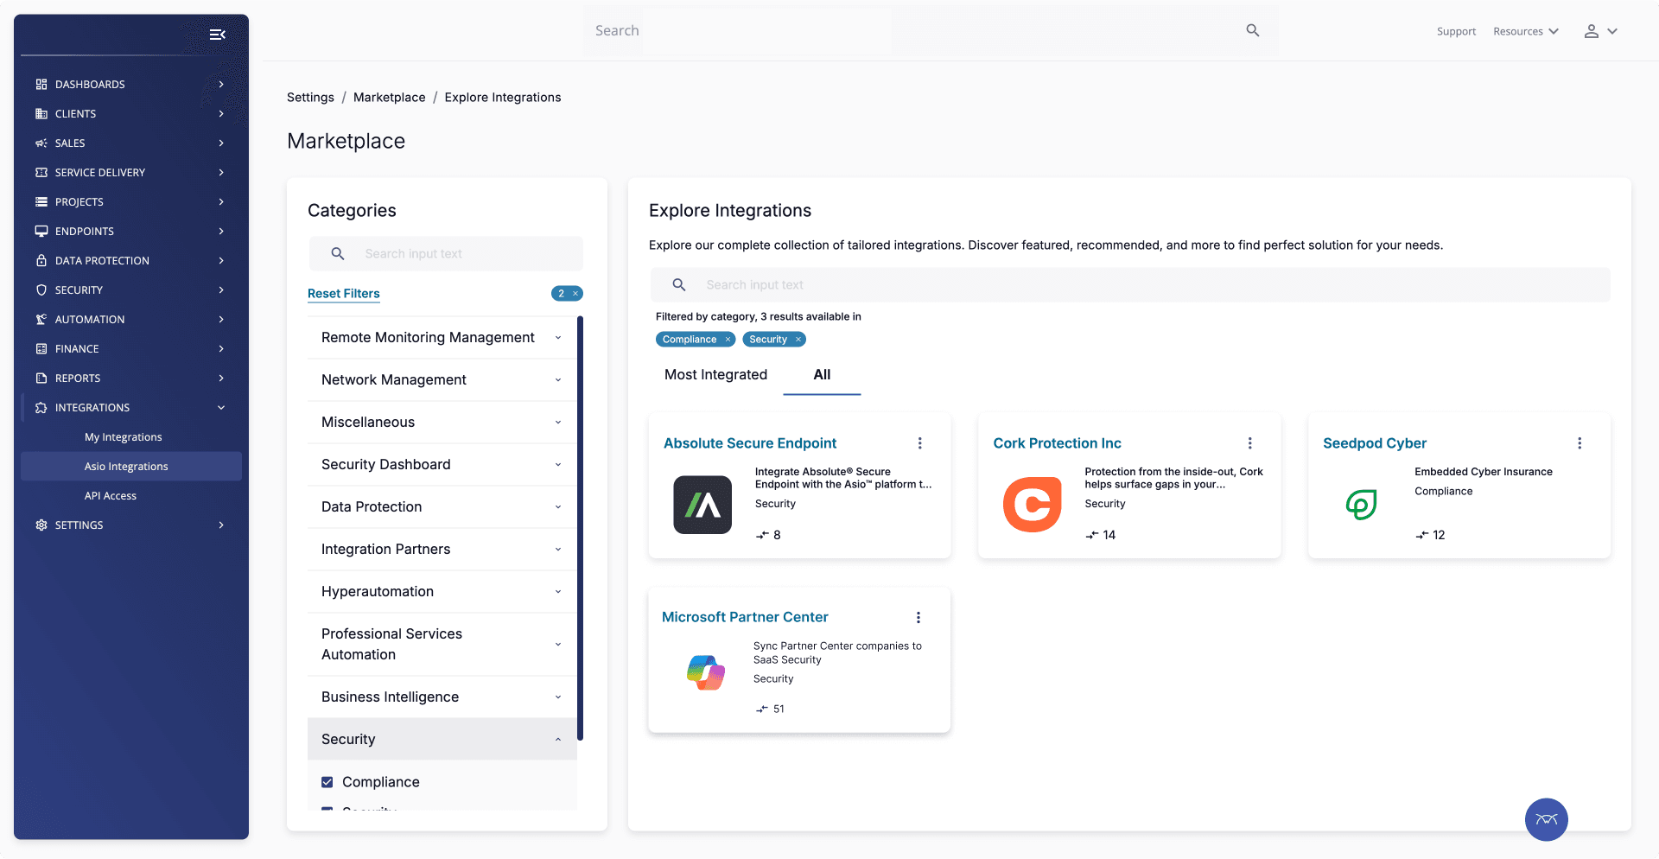
Task: Open Absolute Secure Endpoint title link
Action: click(750, 443)
